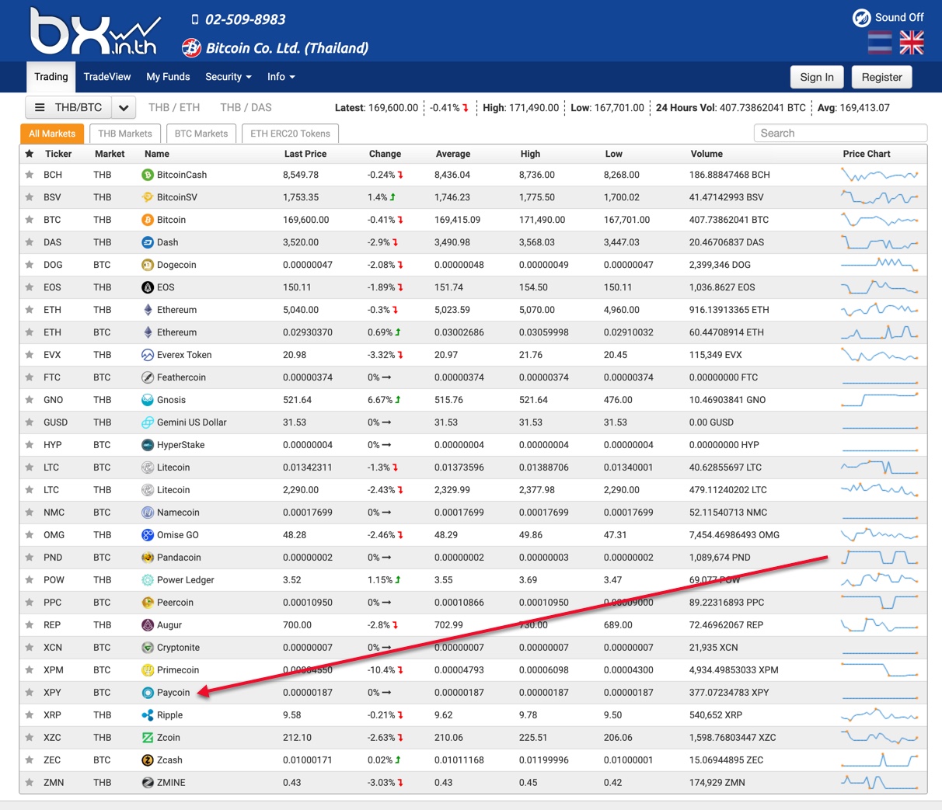
Task: Click the orange Bitcoin coin icon
Action: pos(148,220)
